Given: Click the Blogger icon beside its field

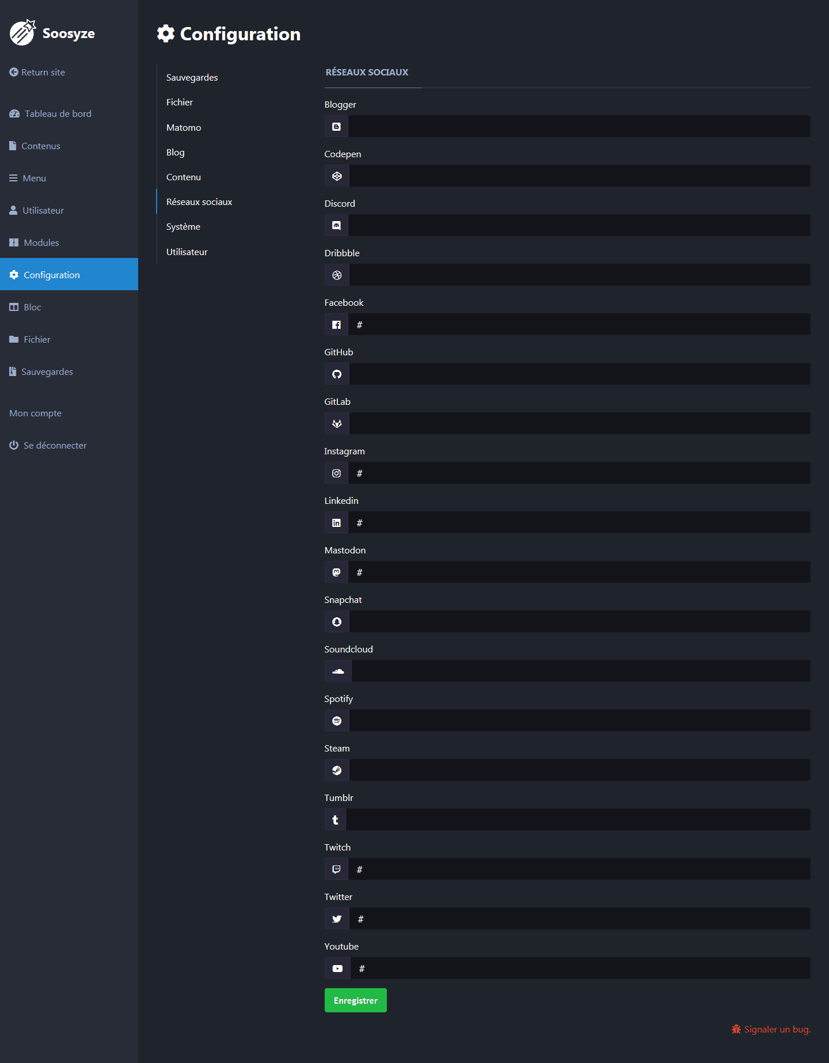Looking at the screenshot, I should click(x=337, y=127).
